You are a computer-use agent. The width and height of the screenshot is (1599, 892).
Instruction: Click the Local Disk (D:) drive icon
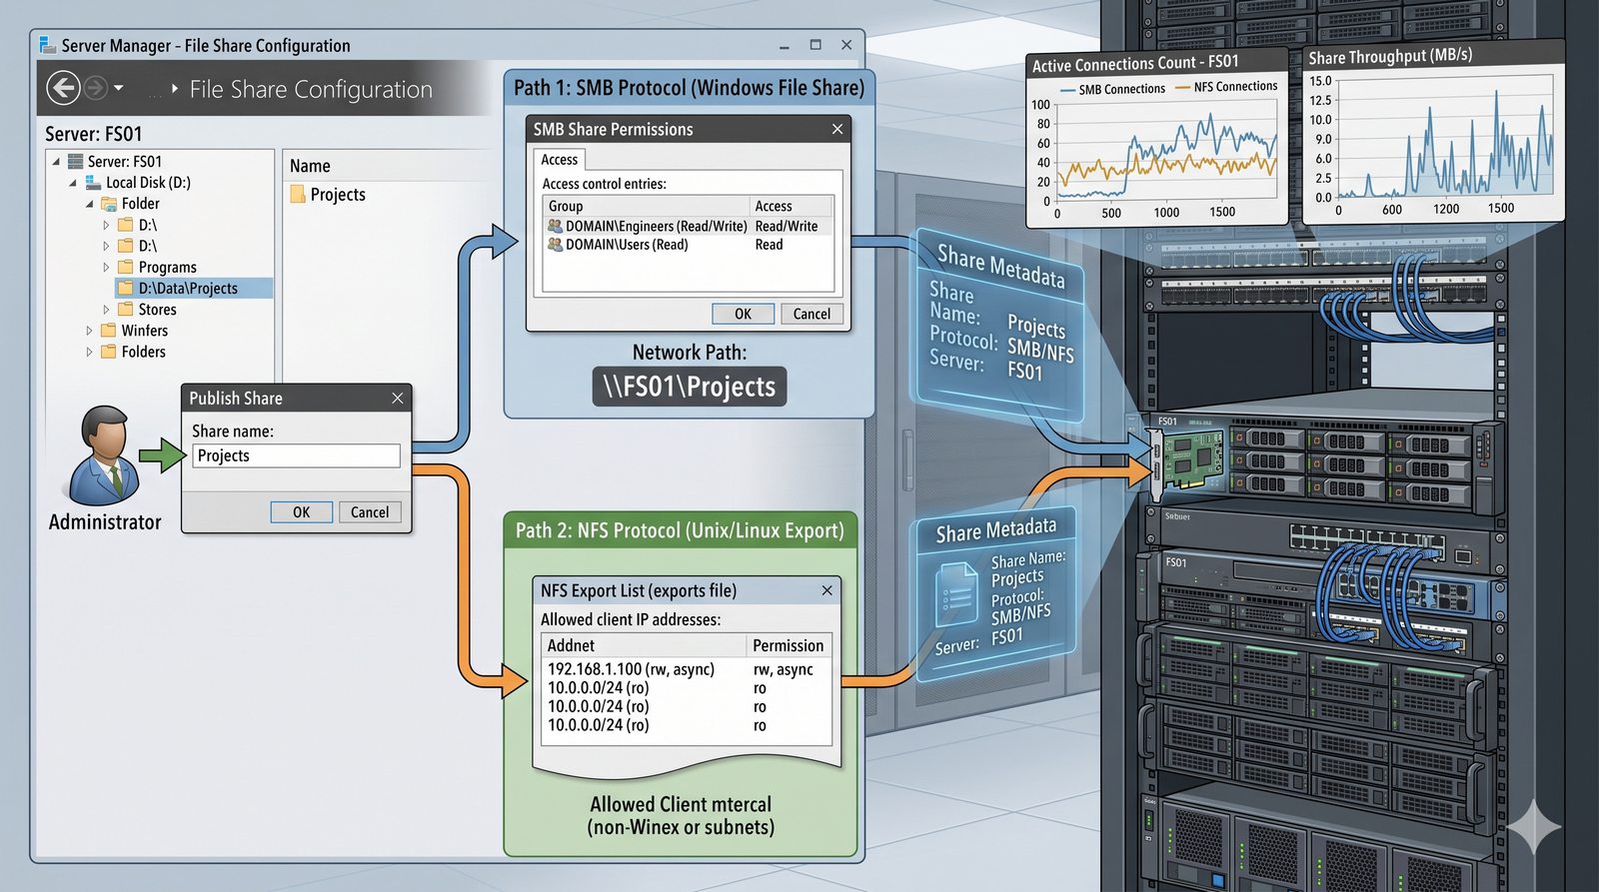(x=93, y=182)
